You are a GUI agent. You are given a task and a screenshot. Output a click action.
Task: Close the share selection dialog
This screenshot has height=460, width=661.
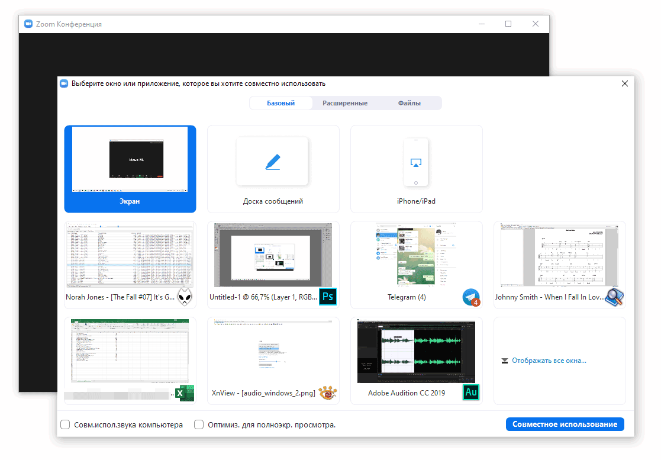[625, 83]
